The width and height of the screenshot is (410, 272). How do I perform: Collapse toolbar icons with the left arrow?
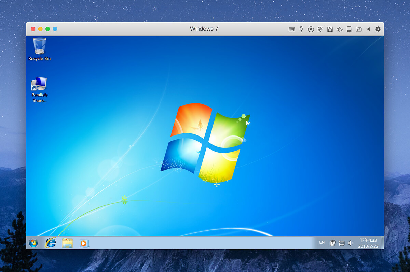click(x=368, y=29)
